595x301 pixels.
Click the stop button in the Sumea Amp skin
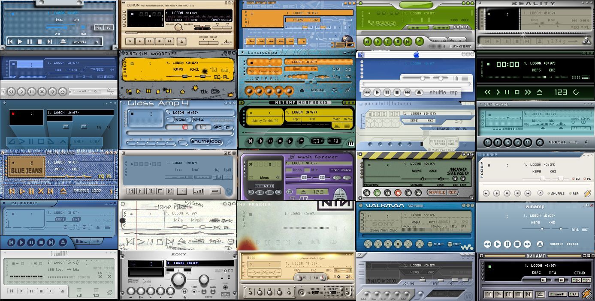point(518,143)
